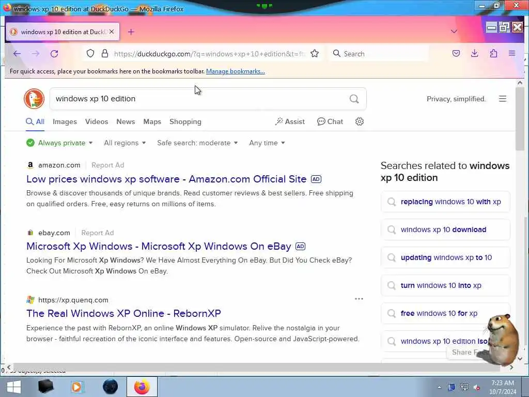Click the Firefox toolbar Search box
Image resolution: width=529 pixels, height=397 pixels.
(378, 54)
